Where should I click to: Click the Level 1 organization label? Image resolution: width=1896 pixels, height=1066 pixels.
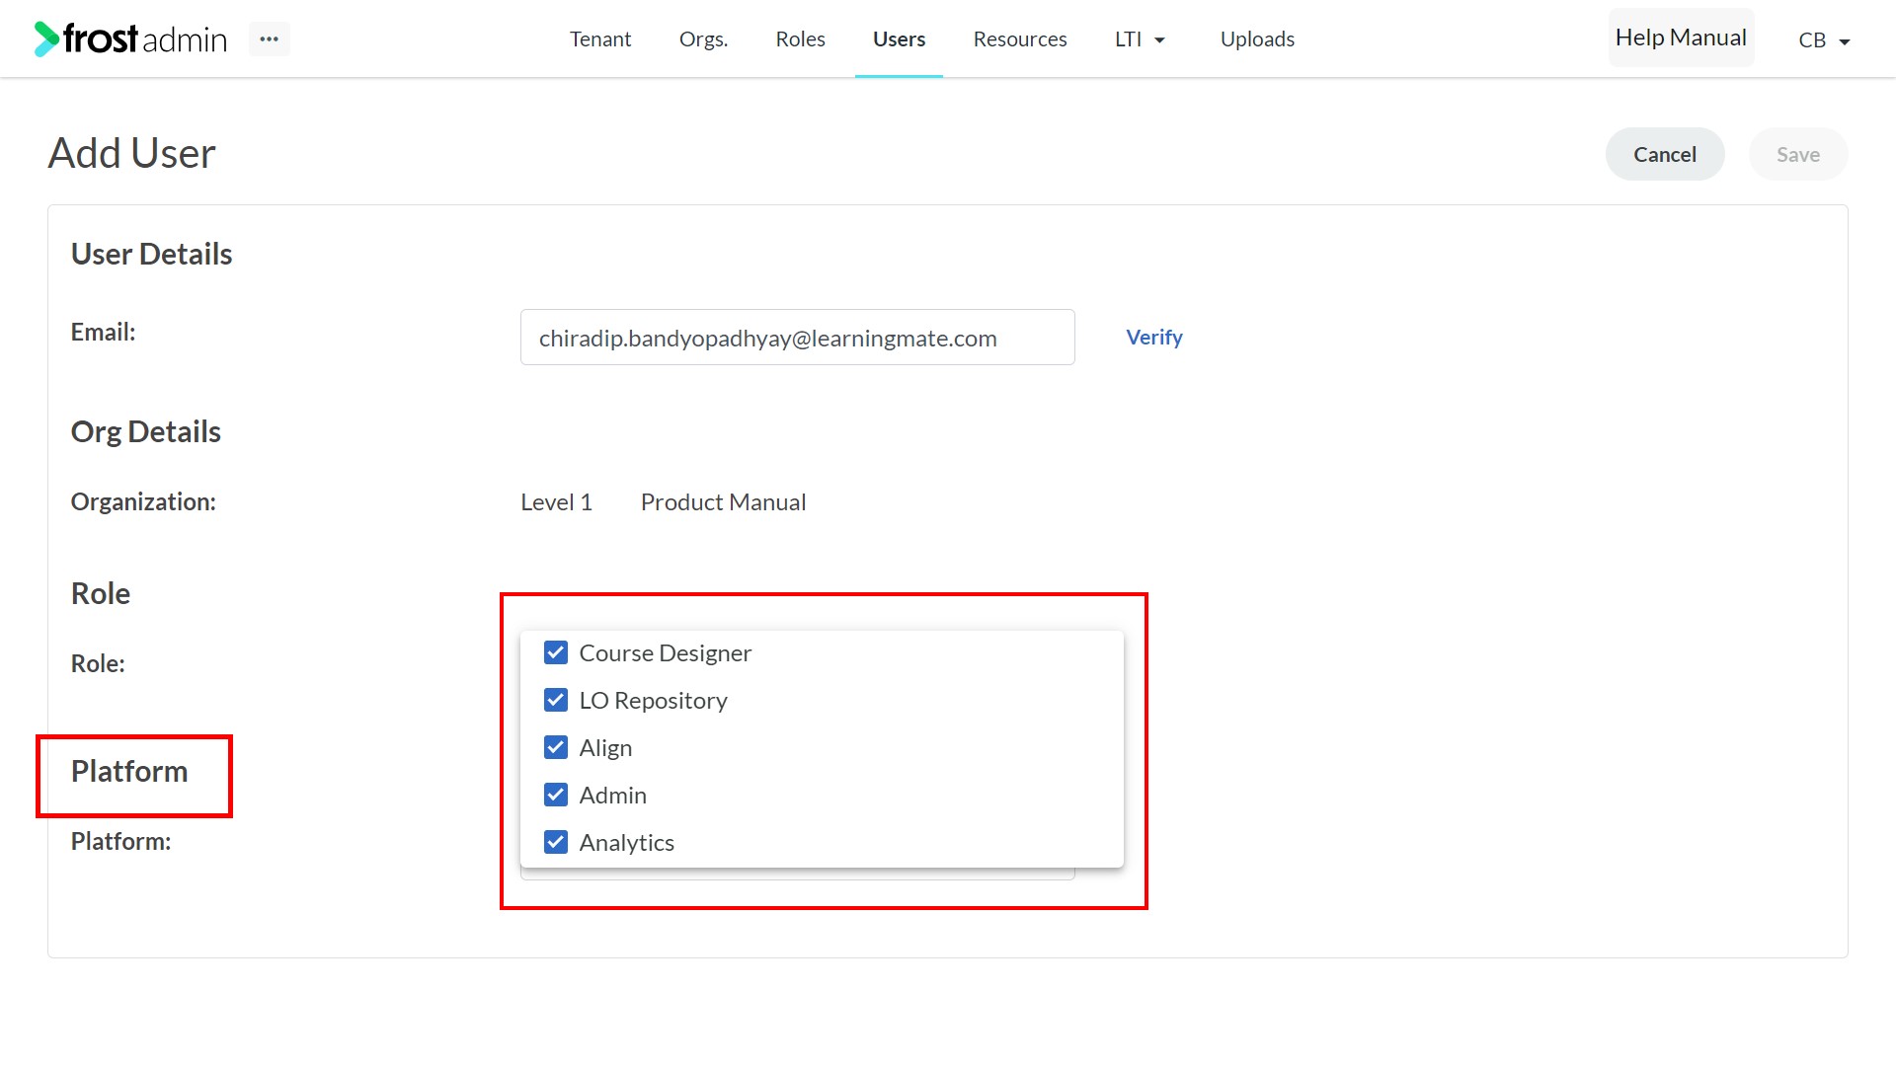(557, 502)
